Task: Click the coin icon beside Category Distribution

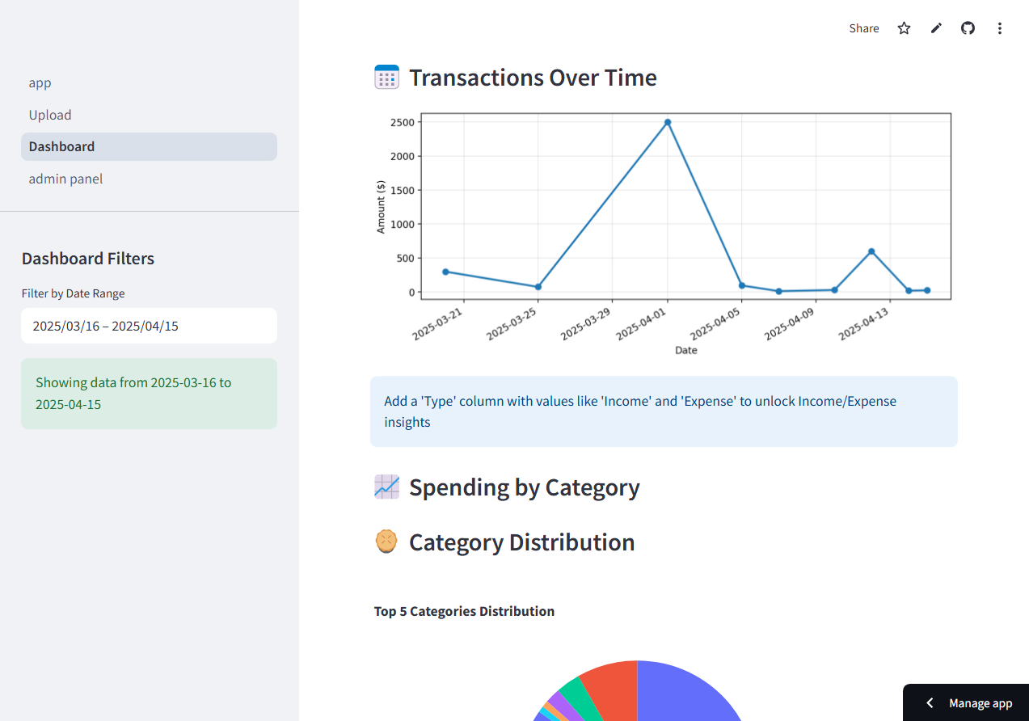Action: coord(386,542)
